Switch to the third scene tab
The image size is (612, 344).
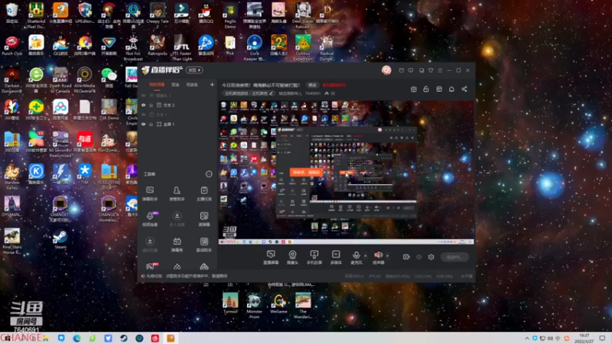[192, 85]
